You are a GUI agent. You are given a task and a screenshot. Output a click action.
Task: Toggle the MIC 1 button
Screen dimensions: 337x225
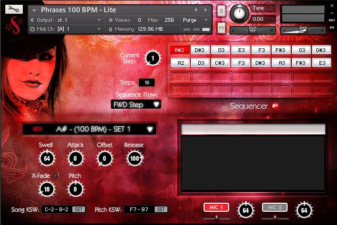coord(216,207)
